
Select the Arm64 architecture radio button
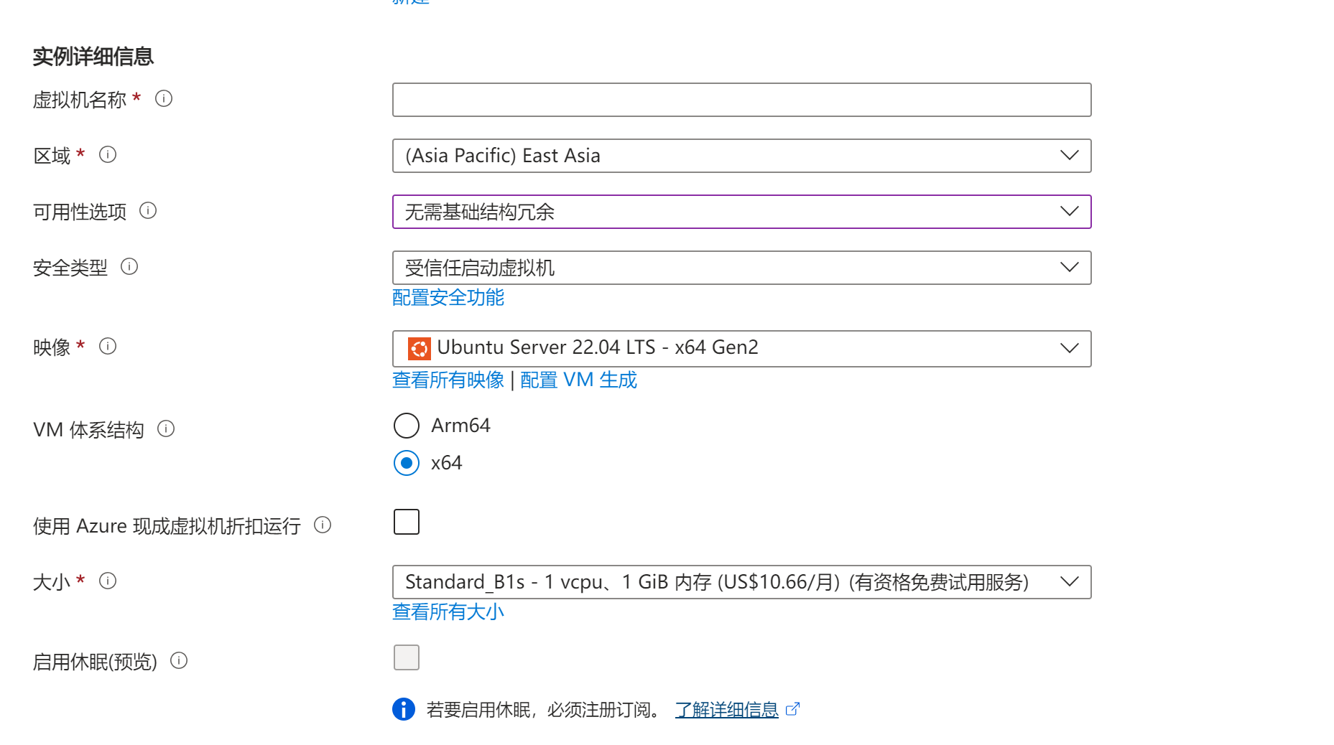407,426
